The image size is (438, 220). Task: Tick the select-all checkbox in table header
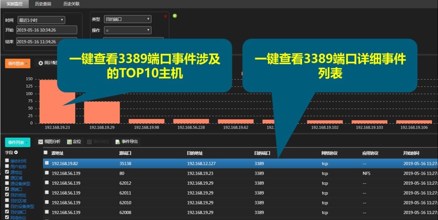(45, 153)
